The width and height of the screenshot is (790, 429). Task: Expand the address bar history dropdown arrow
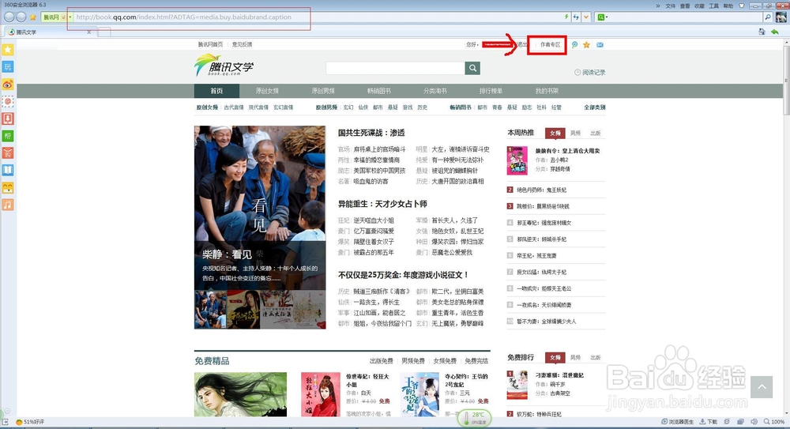(586, 17)
